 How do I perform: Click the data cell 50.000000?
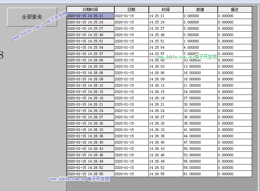tap(200, 149)
